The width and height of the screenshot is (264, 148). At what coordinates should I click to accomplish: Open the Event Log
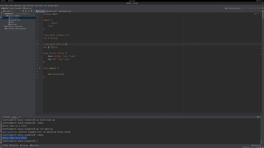point(256,146)
